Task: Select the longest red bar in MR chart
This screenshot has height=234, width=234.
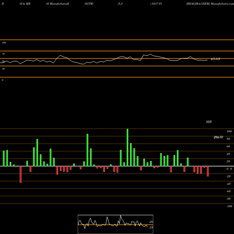Action: click(x=21, y=175)
